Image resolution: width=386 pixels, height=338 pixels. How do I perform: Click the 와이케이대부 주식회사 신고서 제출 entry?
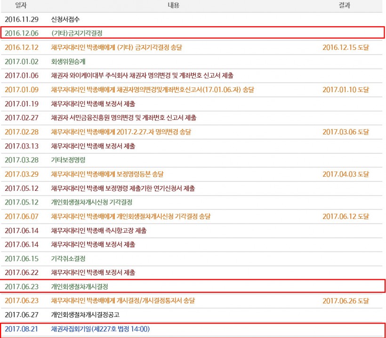click(142, 76)
